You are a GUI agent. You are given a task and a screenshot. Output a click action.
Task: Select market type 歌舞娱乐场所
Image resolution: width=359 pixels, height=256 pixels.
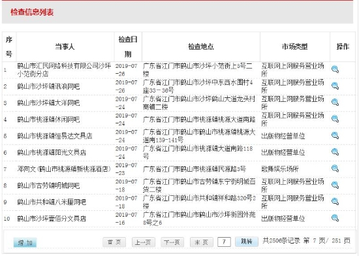[x=280, y=169]
